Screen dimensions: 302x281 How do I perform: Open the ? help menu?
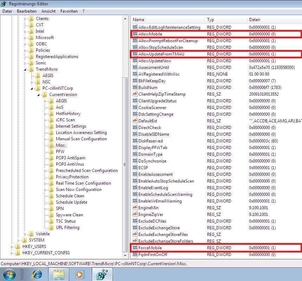coord(83,11)
